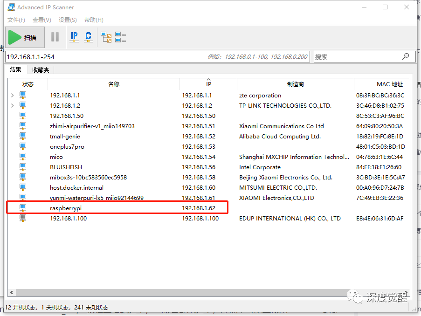421x316 pixels.
Task: Sort by the 名称 column header
Action: click(114, 84)
